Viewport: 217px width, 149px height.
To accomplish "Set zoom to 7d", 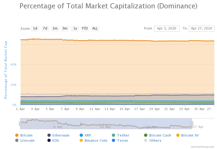I will coord(45,28).
